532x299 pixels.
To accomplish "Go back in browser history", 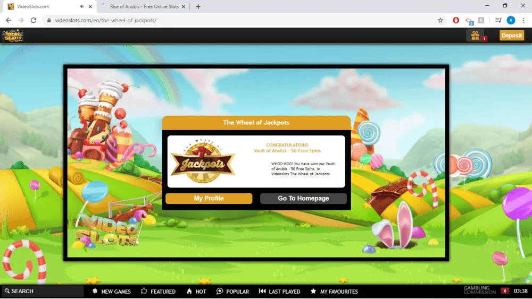I will click(9, 20).
